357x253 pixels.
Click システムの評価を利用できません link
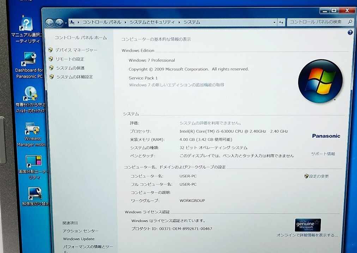[210, 123]
